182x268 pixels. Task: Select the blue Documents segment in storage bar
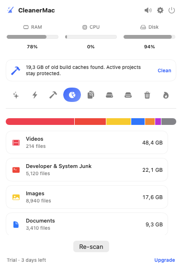click(x=138, y=122)
